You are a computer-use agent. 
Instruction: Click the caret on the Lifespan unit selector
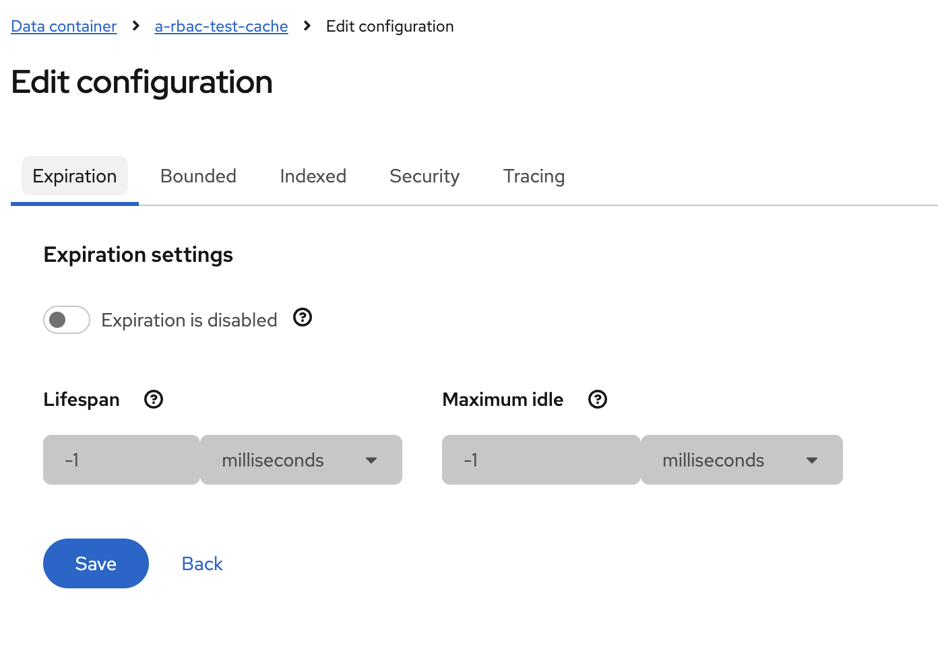coord(371,460)
